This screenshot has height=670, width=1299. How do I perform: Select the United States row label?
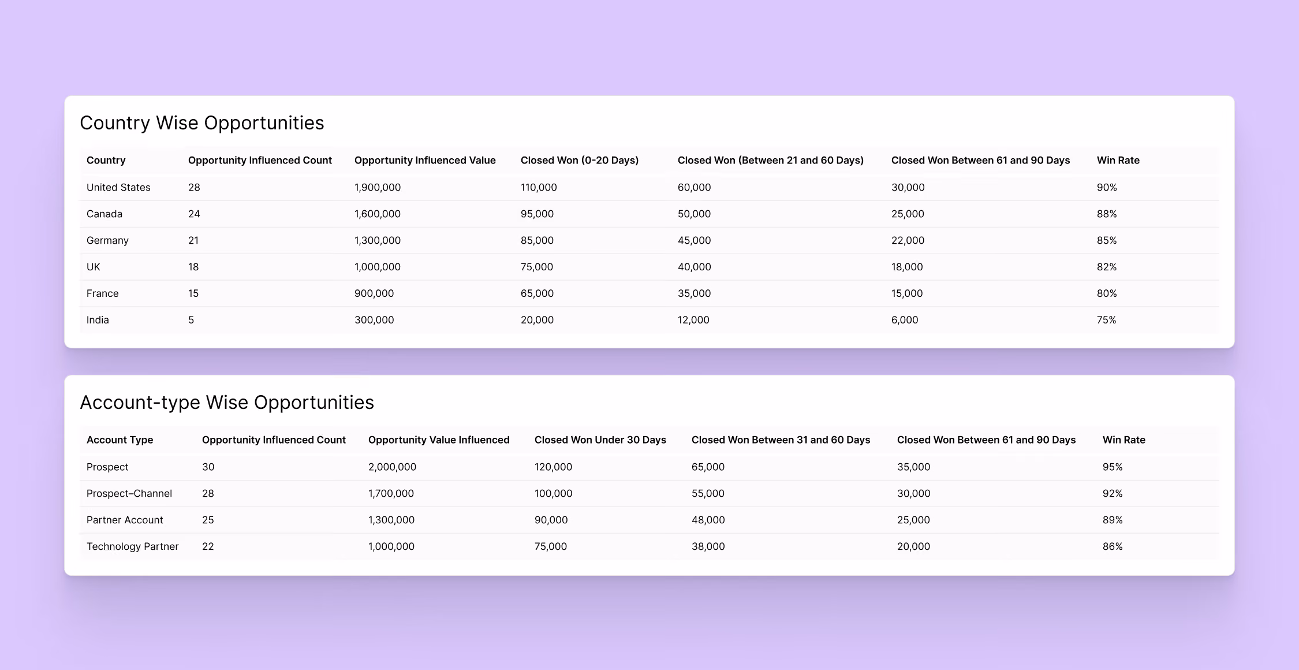pyautogui.click(x=118, y=188)
